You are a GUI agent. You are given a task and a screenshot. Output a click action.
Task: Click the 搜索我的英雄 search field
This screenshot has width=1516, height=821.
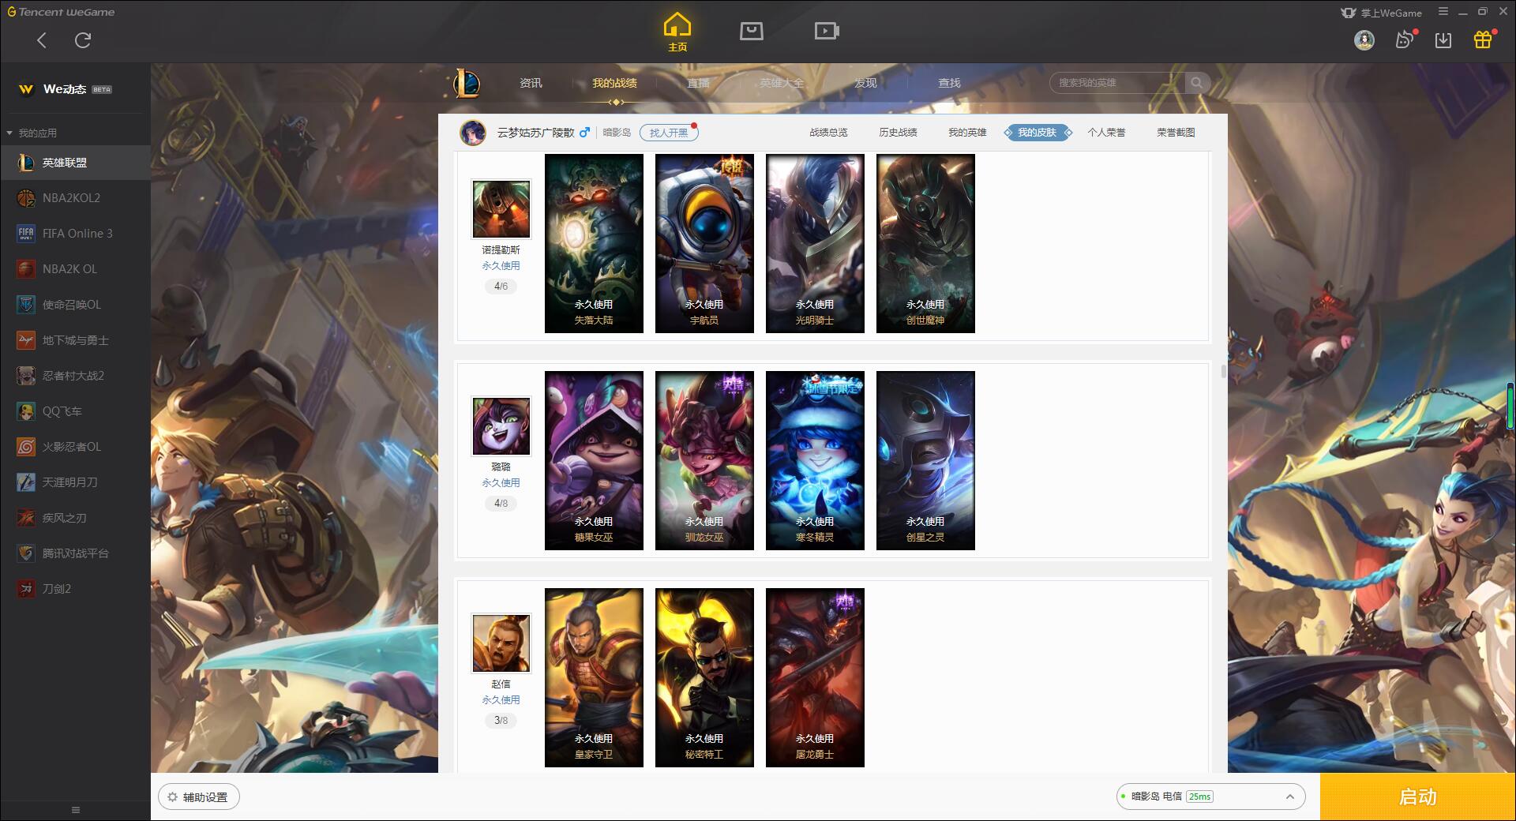pyautogui.click(x=1117, y=83)
